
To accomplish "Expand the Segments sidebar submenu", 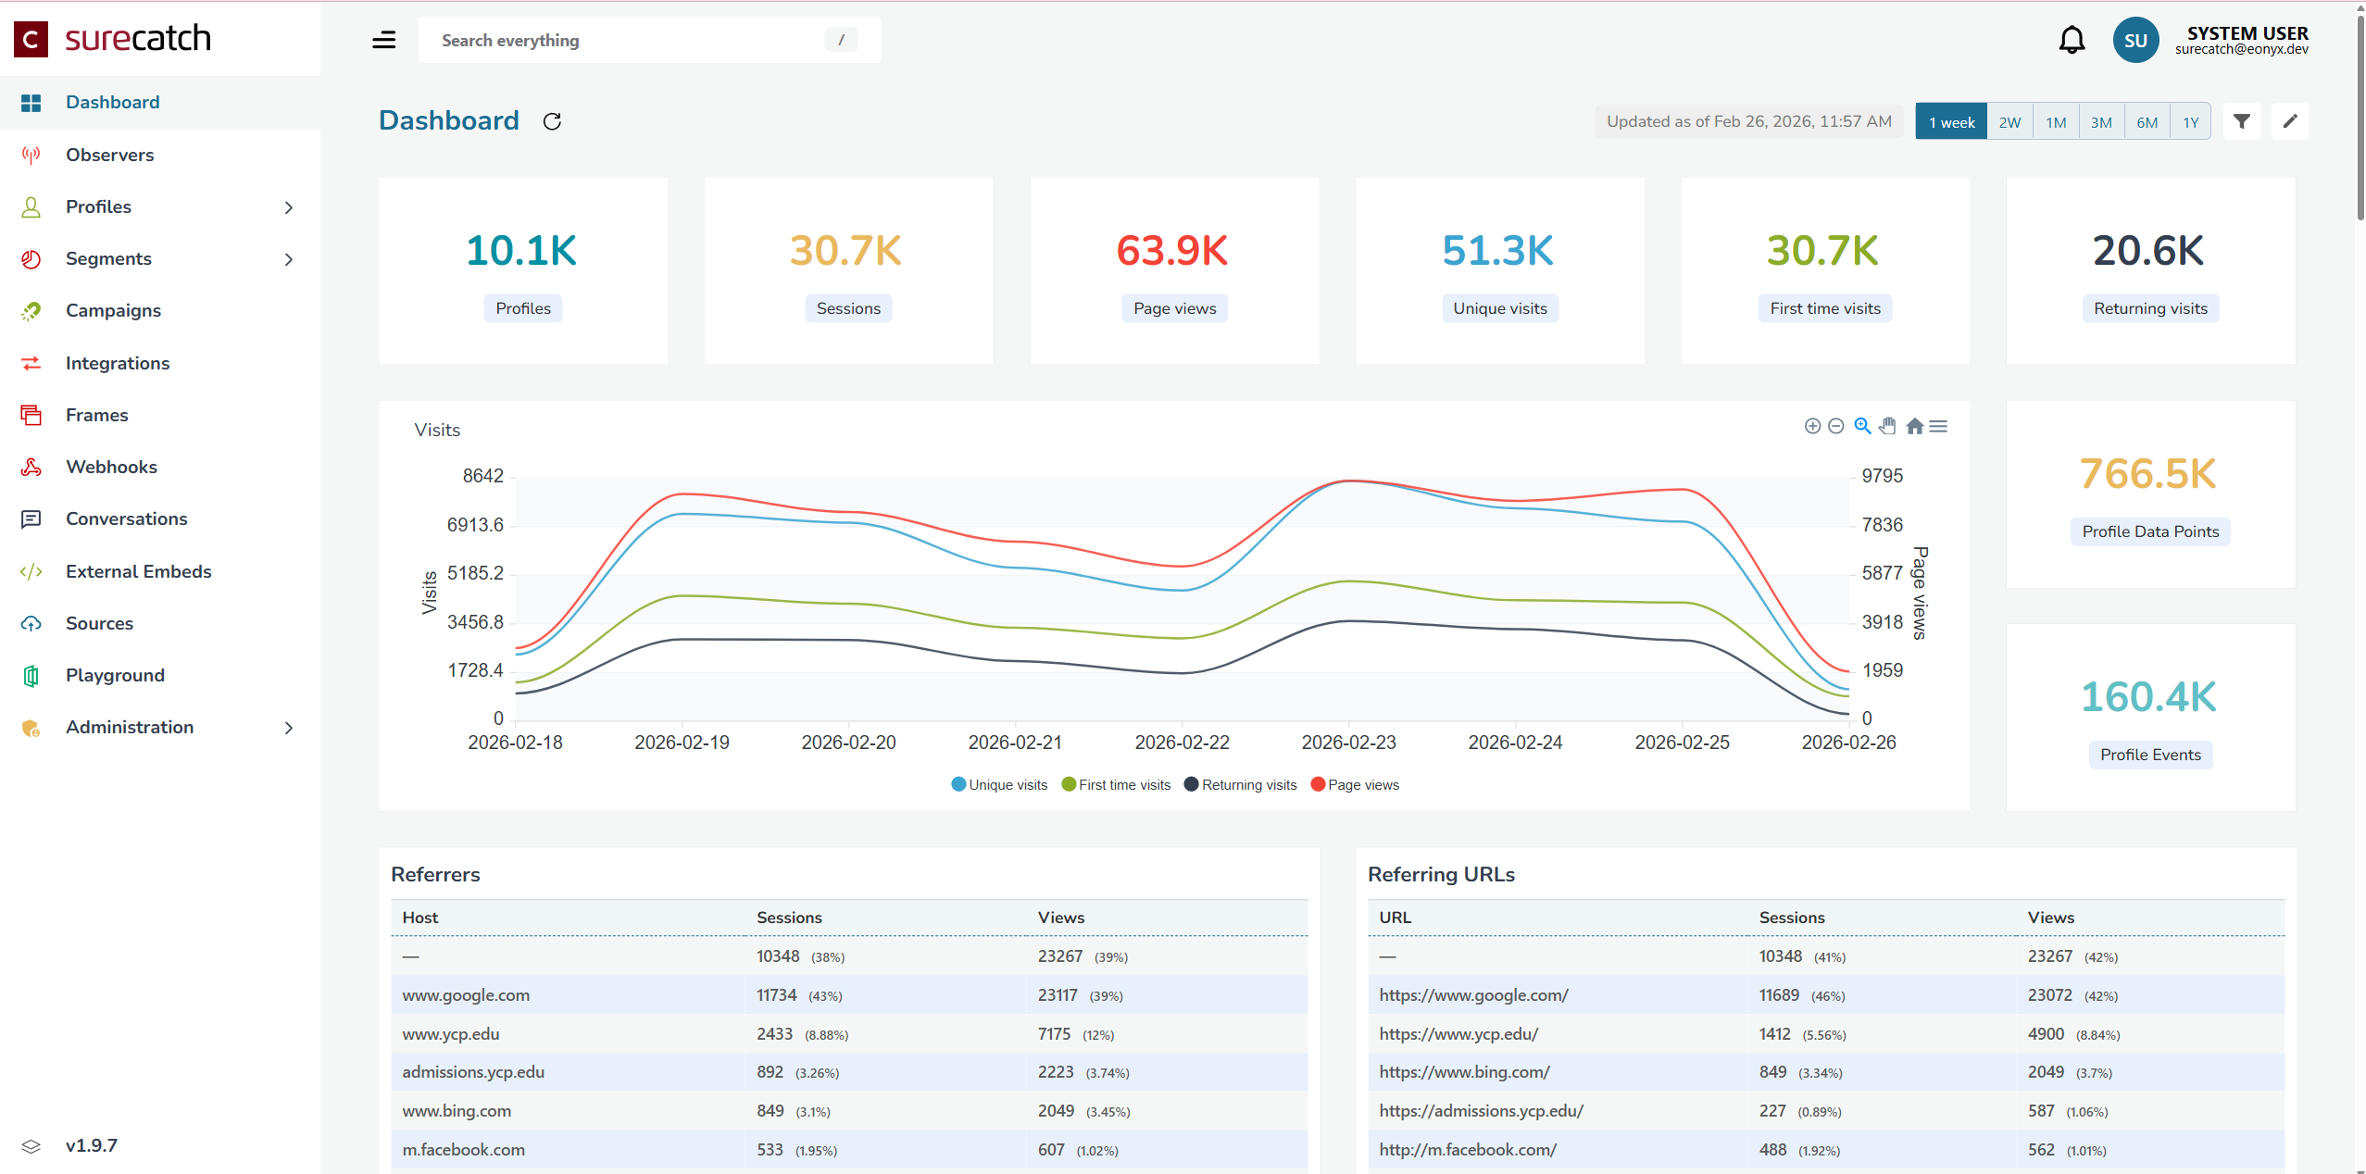I will coord(289,259).
